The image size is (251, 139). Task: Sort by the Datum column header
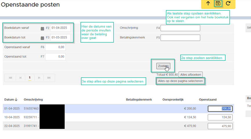[11, 99]
